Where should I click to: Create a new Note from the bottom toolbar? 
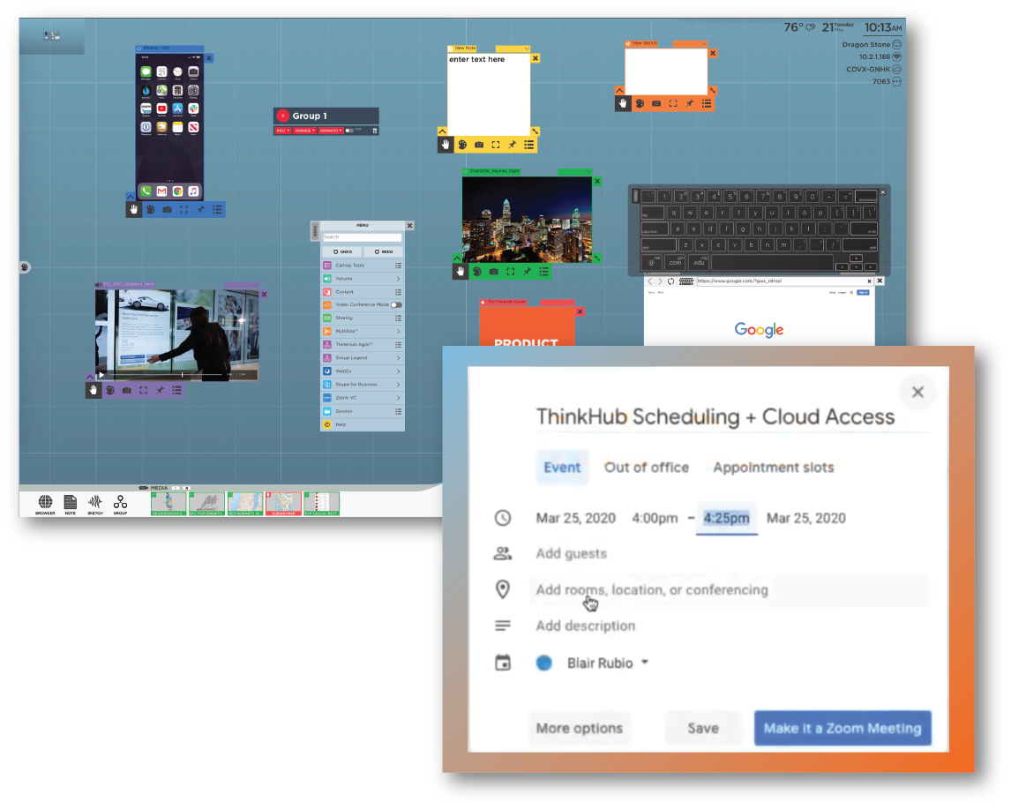(71, 504)
